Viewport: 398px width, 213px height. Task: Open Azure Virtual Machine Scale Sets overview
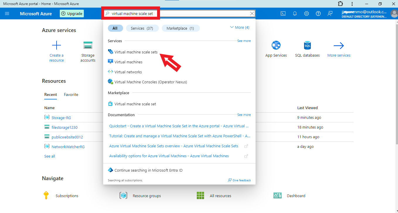click(x=174, y=146)
